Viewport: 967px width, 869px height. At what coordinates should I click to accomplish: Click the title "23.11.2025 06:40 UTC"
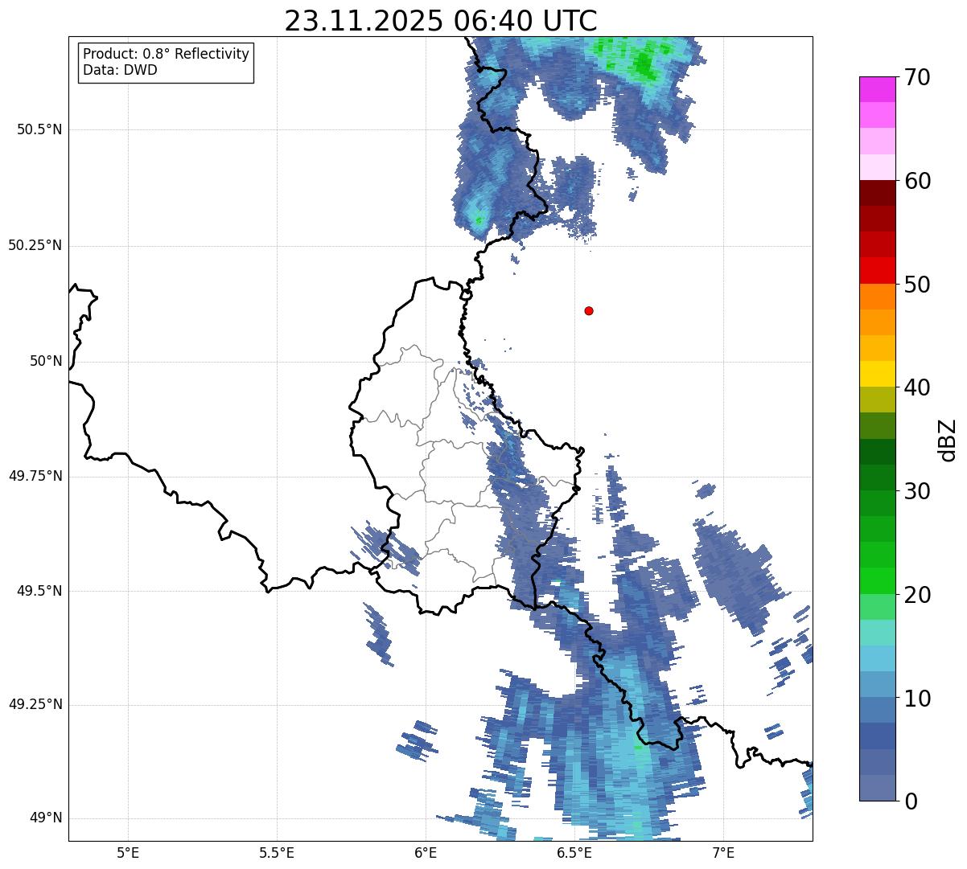441,21
